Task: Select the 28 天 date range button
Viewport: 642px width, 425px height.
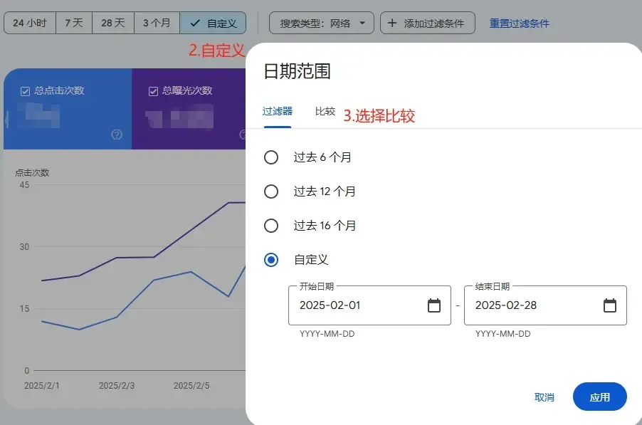Action: point(112,22)
